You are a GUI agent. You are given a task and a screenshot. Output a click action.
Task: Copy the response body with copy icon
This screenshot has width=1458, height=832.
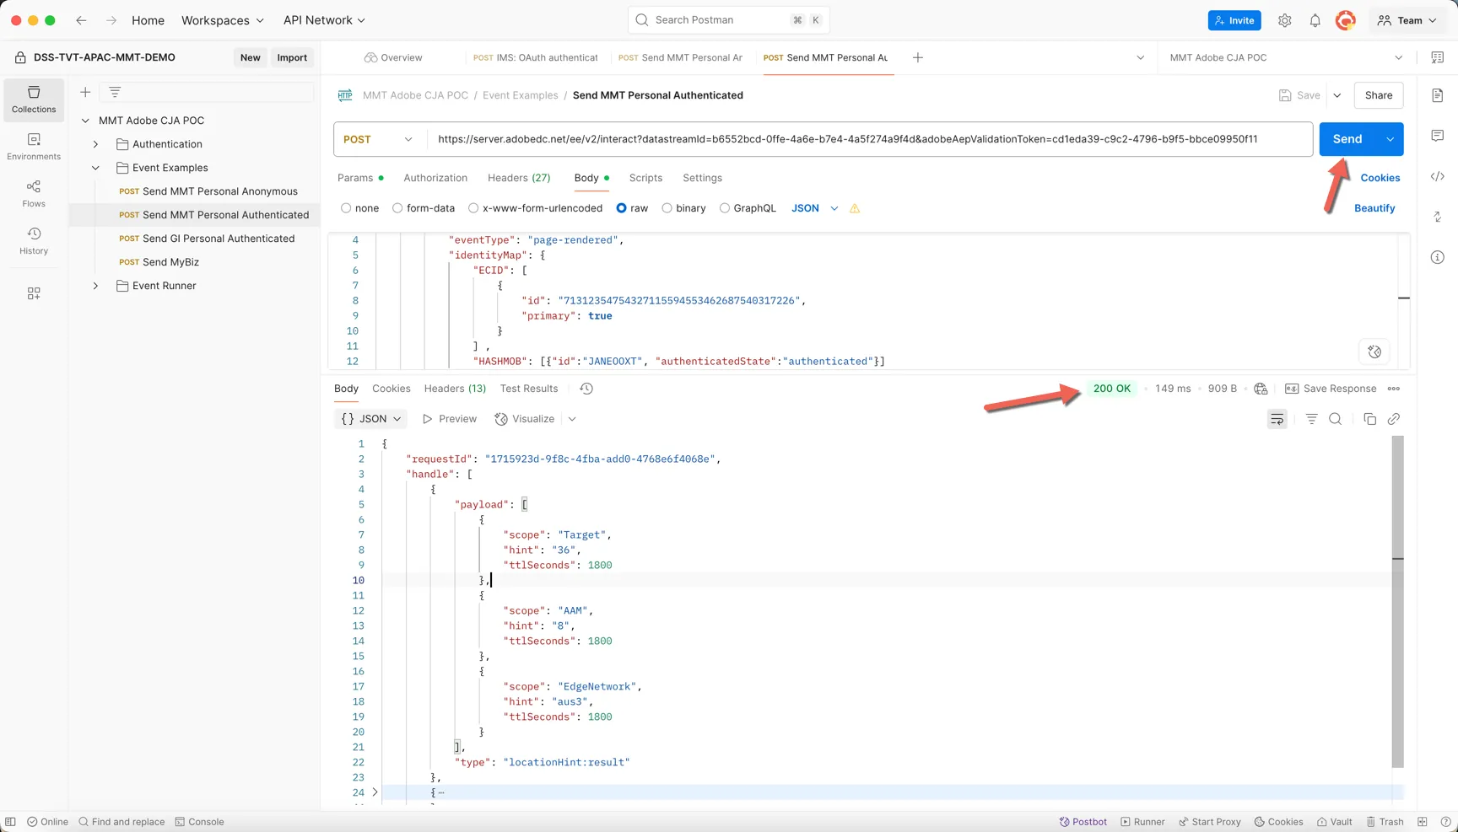[1369, 419]
